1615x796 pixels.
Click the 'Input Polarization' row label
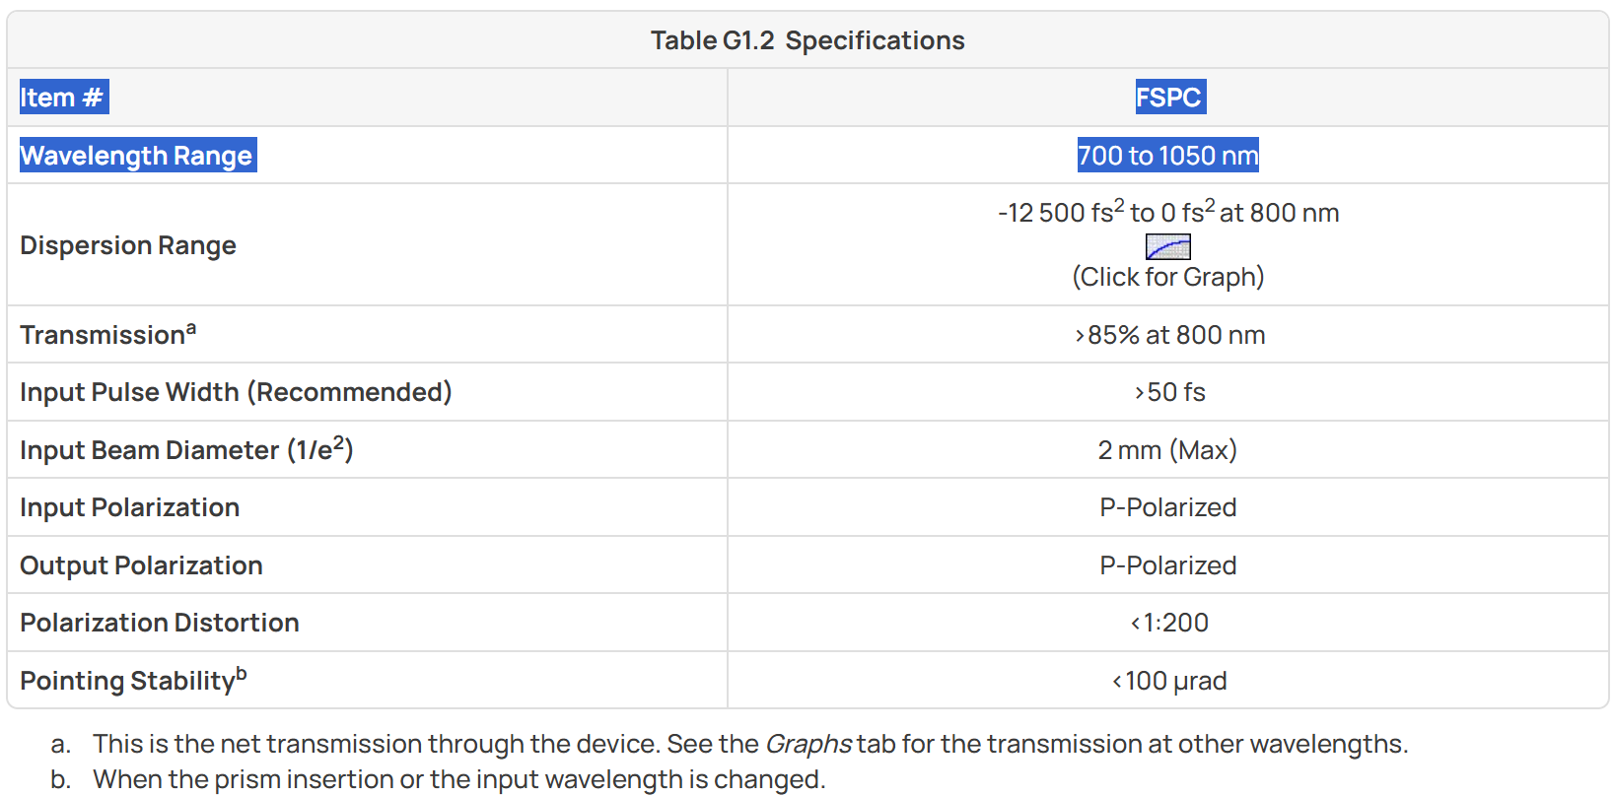(x=130, y=507)
